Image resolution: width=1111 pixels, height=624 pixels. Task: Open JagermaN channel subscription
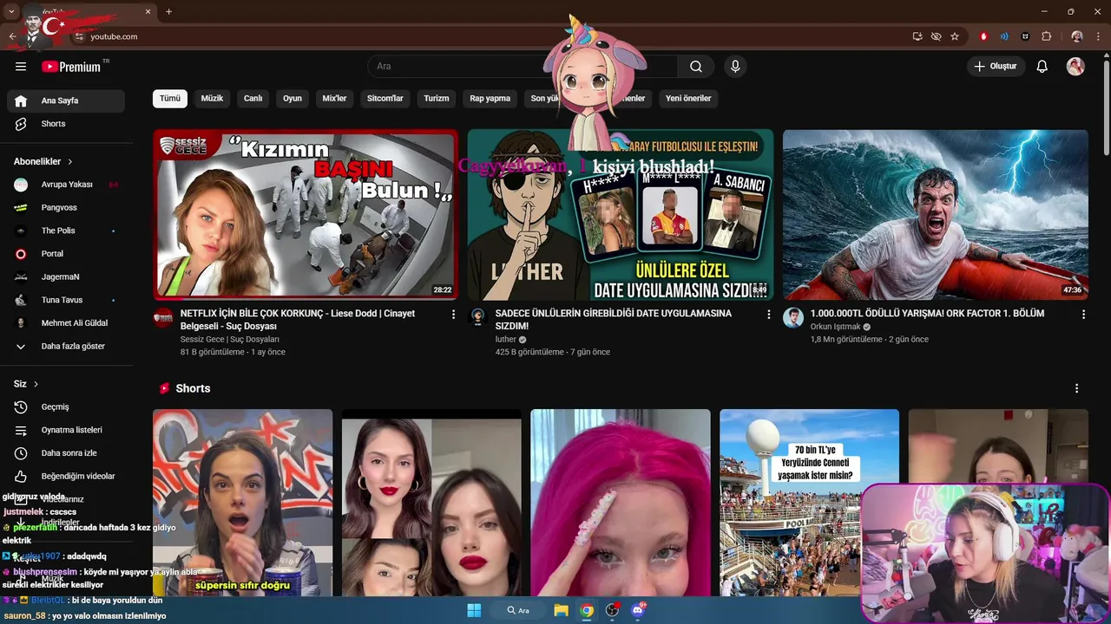pos(66,277)
